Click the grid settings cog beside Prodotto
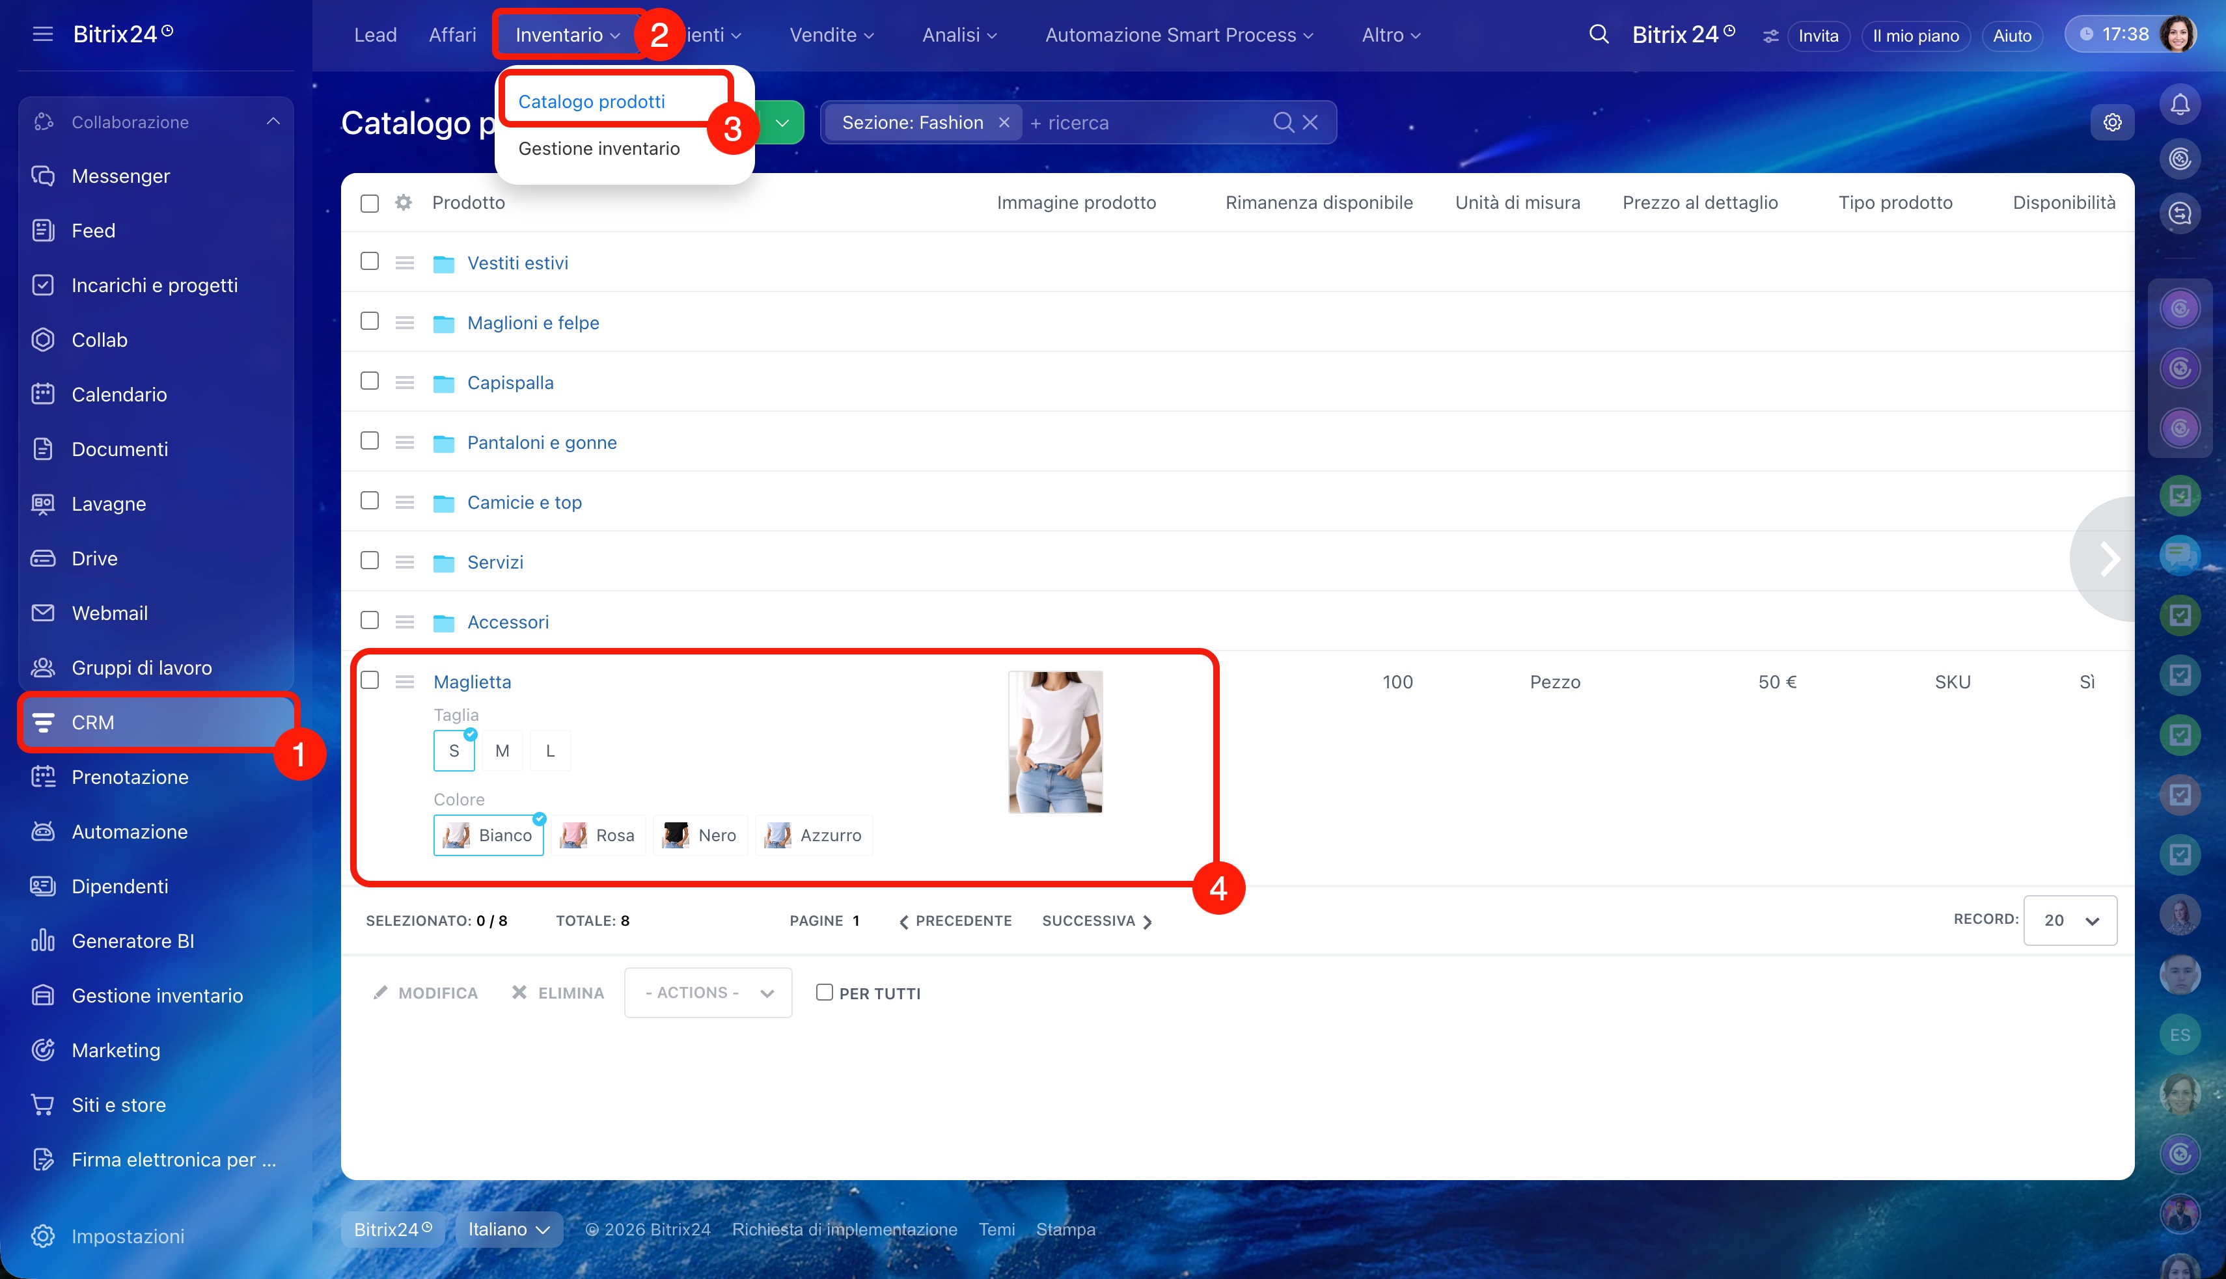This screenshot has height=1279, width=2226. (404, 203)
